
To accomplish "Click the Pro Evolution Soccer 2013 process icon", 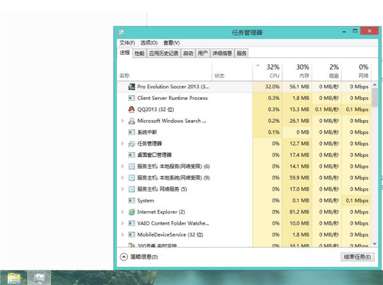I will [131, 87].
